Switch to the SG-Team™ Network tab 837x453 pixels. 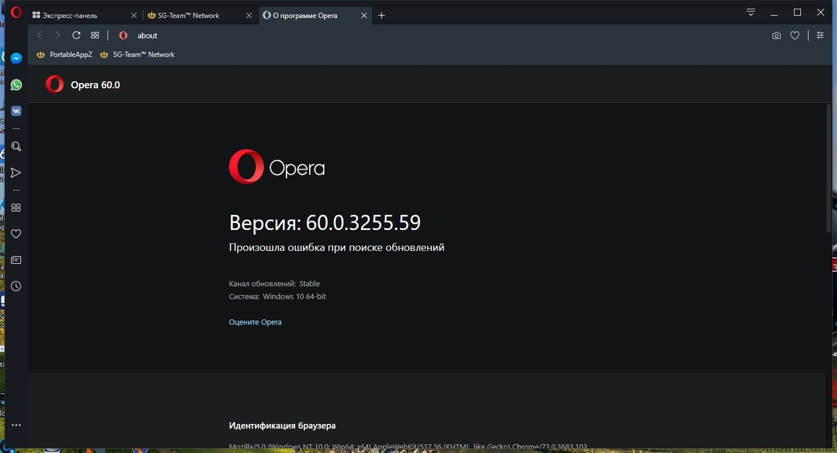[x=200, y=16]
